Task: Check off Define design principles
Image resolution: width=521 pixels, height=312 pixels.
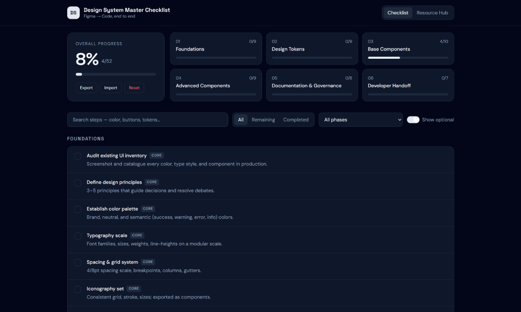Action: tap(78, 183)
